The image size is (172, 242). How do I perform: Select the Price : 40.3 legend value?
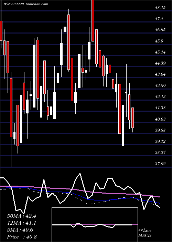coord(22,237)
